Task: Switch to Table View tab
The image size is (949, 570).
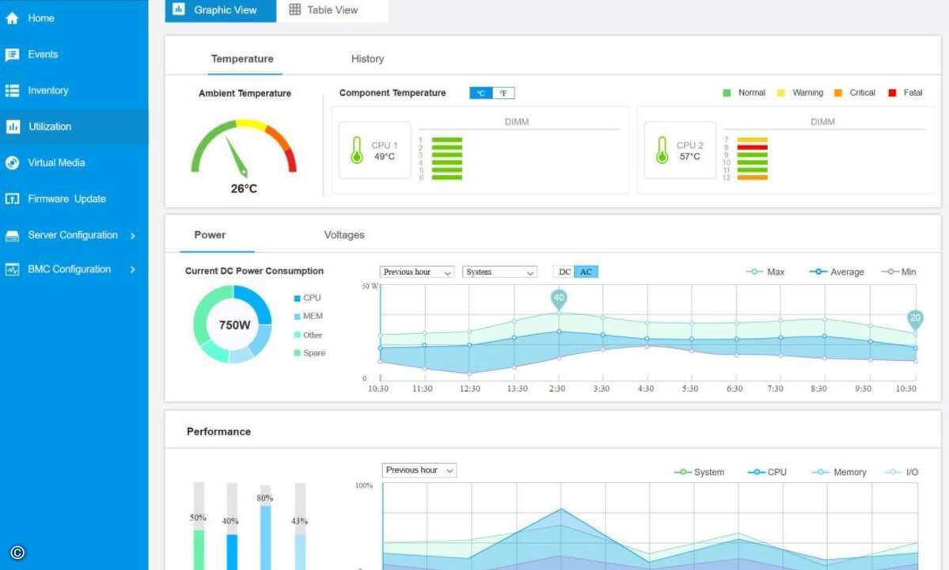Action: coord(332,10)
